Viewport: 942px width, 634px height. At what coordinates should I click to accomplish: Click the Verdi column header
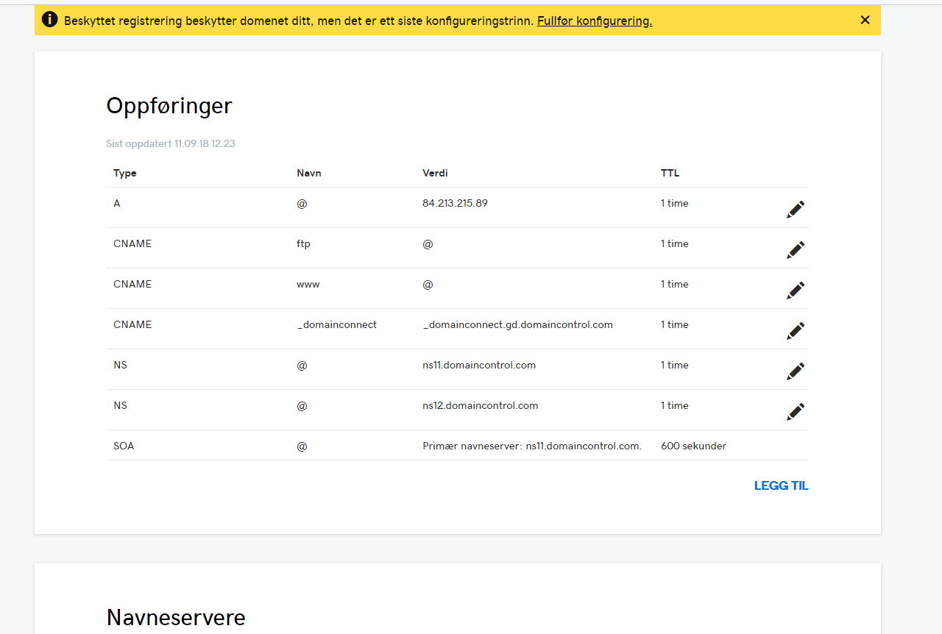pyautogui.click(x=435, y=174)
